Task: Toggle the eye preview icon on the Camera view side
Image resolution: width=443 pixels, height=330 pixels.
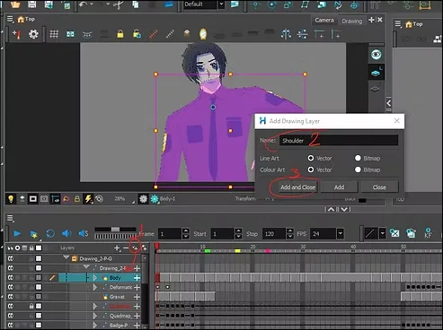Action: 376,55
